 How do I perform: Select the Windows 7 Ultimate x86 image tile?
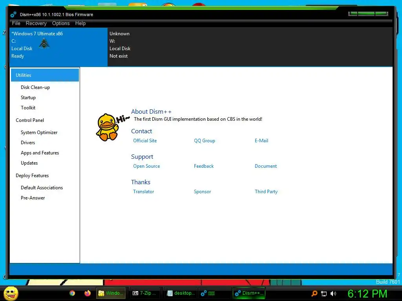coord(58,47)
